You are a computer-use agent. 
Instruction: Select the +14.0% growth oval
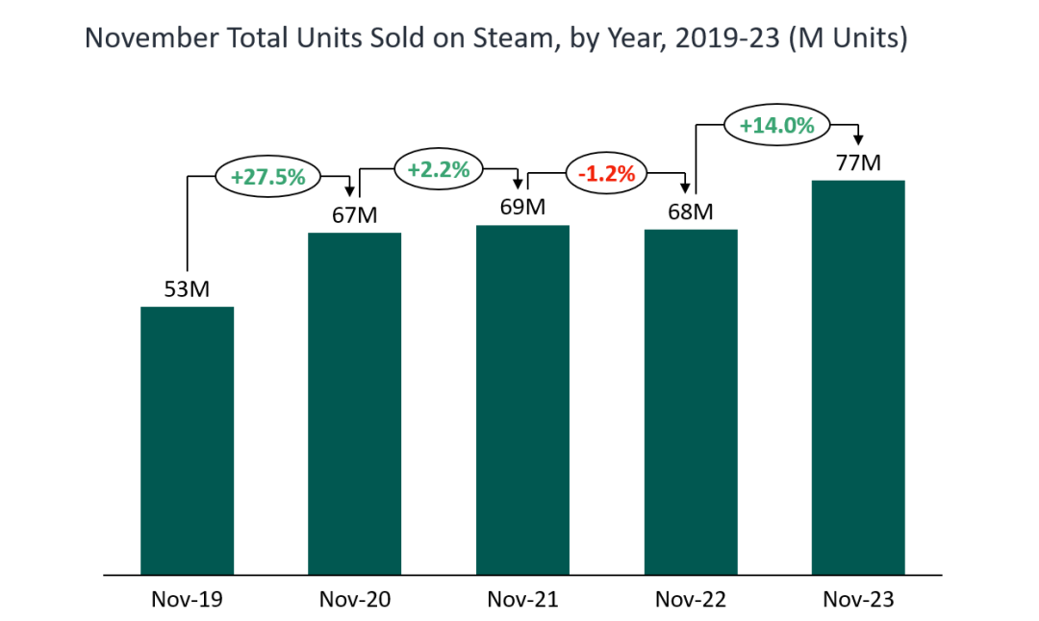776,124
